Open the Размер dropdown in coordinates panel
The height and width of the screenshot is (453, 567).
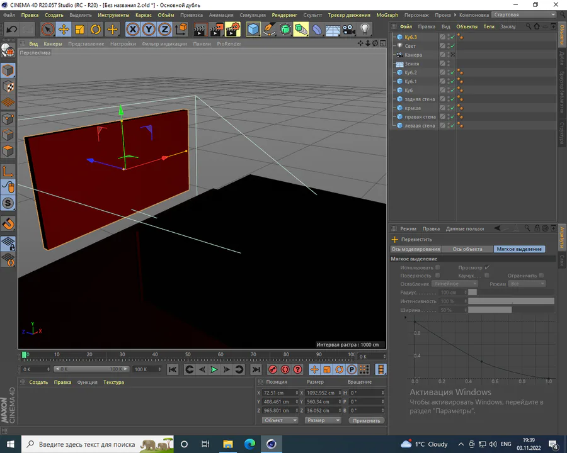[x=323, y=420]
